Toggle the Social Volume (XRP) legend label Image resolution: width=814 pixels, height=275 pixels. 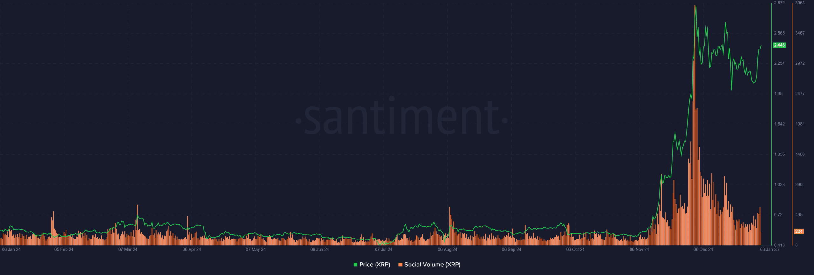(x=432, y=265)
